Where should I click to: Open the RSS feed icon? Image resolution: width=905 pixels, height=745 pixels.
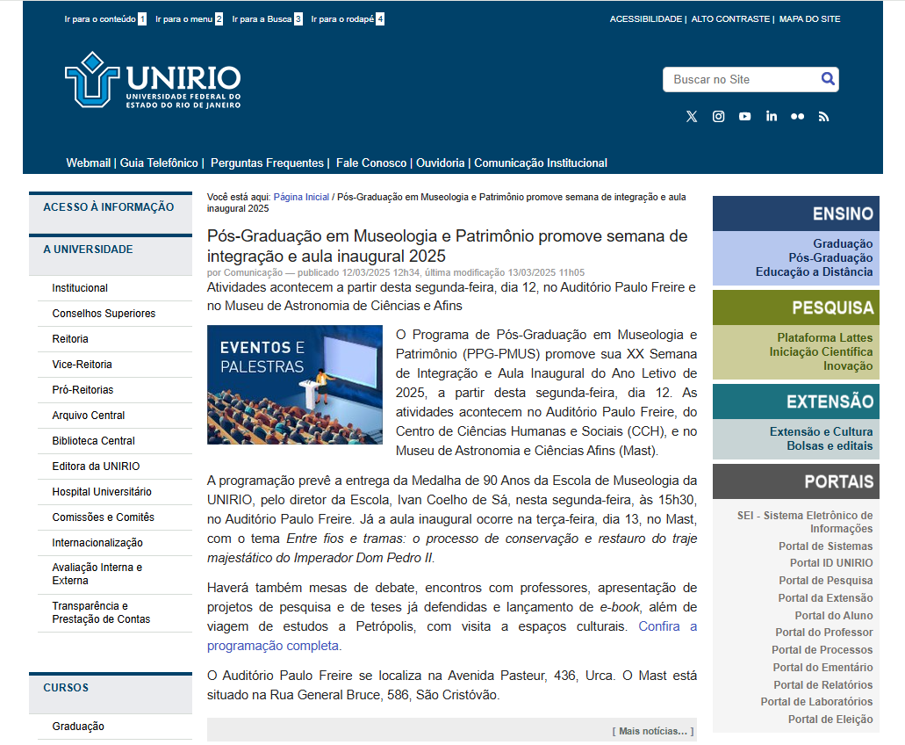click(x=823, y=117)
